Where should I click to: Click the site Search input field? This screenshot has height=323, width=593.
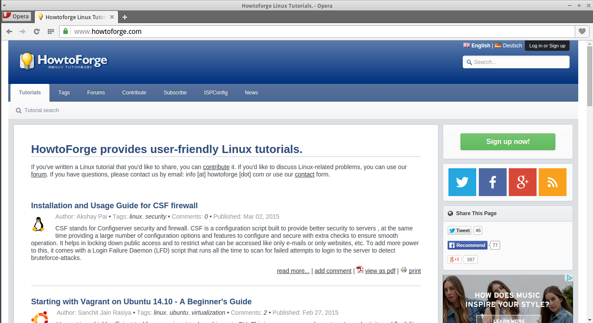pos(516,62)
